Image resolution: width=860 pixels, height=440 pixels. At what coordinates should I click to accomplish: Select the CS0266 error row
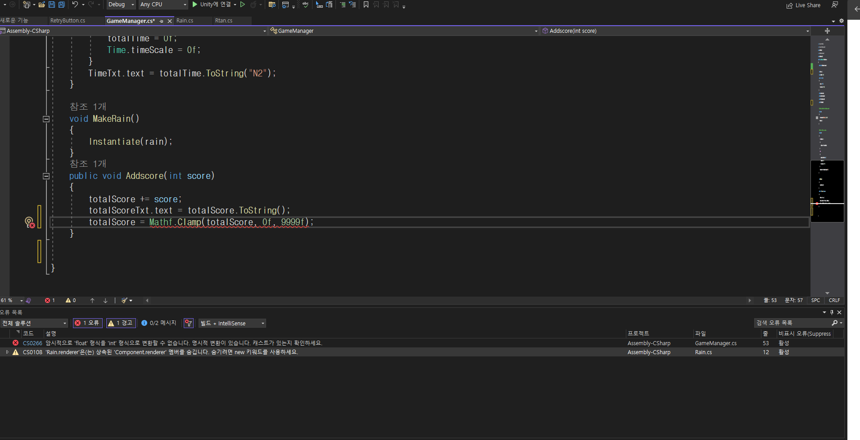coord(422,343)
